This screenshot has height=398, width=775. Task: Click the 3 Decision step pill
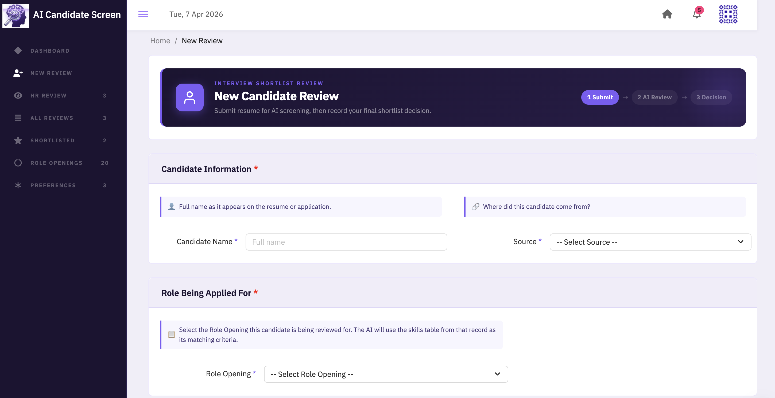(711, 97)
